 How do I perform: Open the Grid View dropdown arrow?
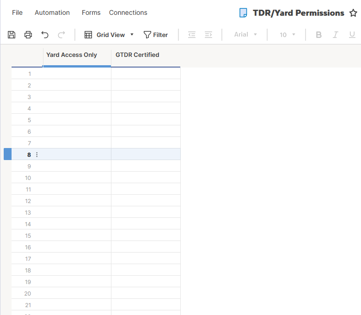[x=132, y=35]
